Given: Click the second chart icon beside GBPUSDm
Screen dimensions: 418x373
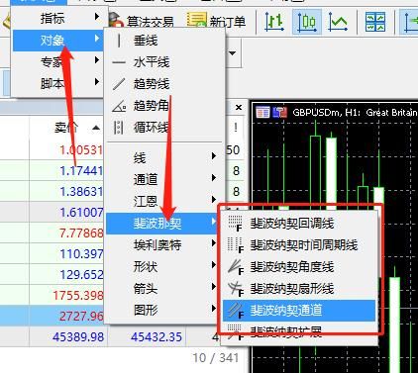Looking at the screenshot, I should tap(280, 112).
